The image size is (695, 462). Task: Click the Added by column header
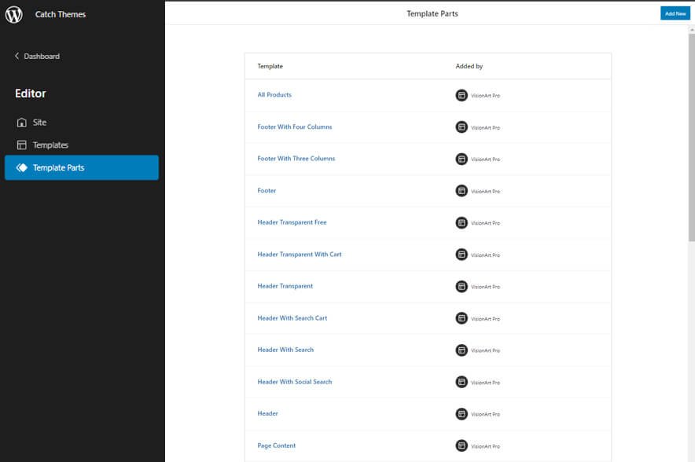(x=469, y=66)
